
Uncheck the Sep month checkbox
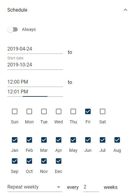(x=15, y=161)
